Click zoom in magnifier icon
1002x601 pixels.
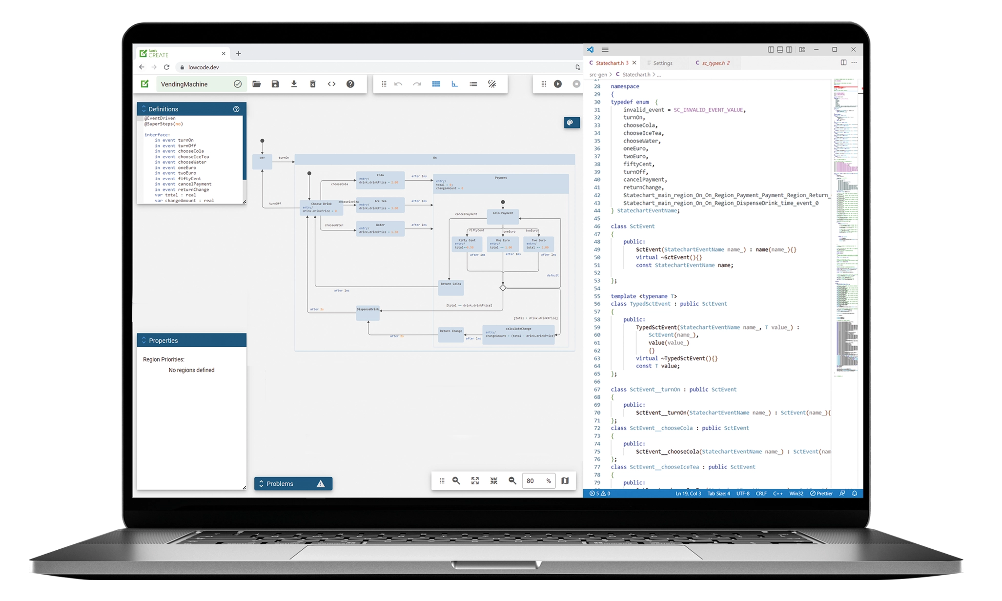click(456, 481)
